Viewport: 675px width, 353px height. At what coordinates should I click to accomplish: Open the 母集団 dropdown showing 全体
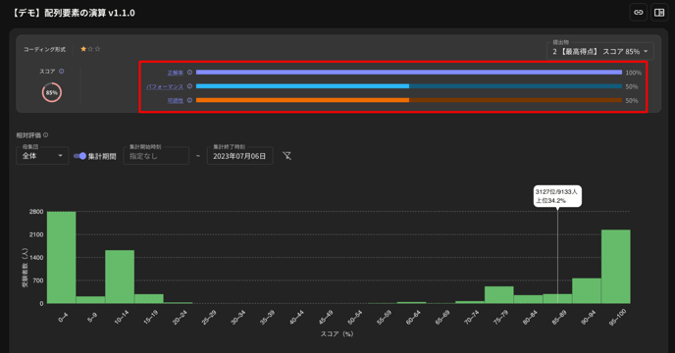pyautogui.click(x=42, y=156)
